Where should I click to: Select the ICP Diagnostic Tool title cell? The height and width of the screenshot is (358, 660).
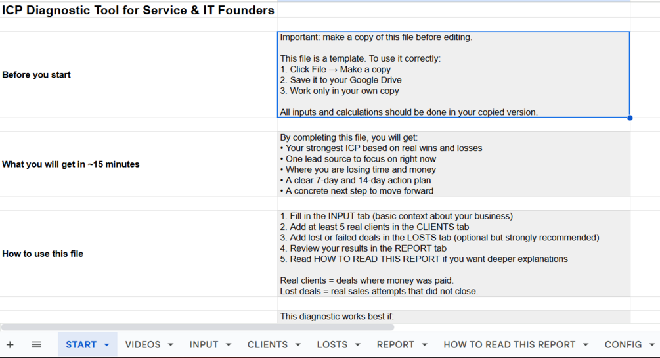(x=138, y=11)
